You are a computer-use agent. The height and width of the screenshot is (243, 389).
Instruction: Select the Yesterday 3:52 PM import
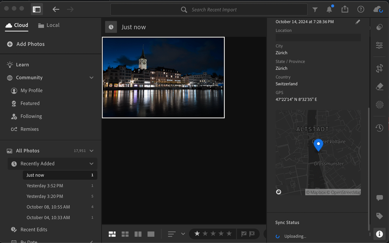45,186
